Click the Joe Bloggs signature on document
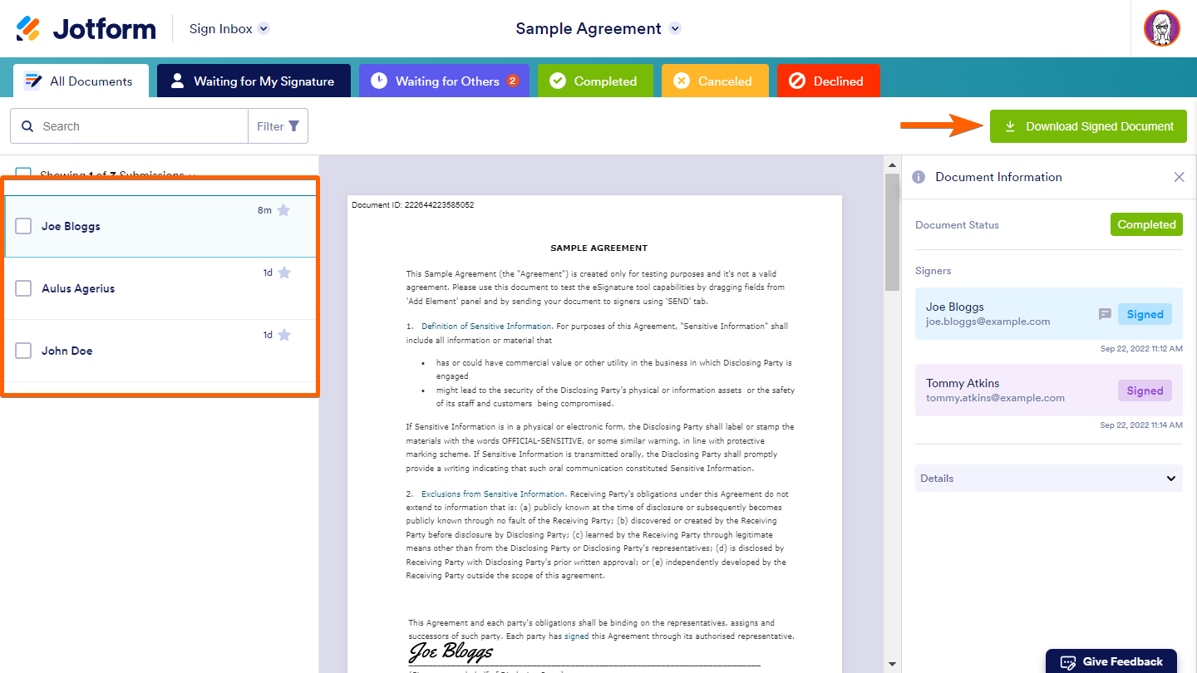Viewport: 1197px width, 673px height. tap(451, 651)
